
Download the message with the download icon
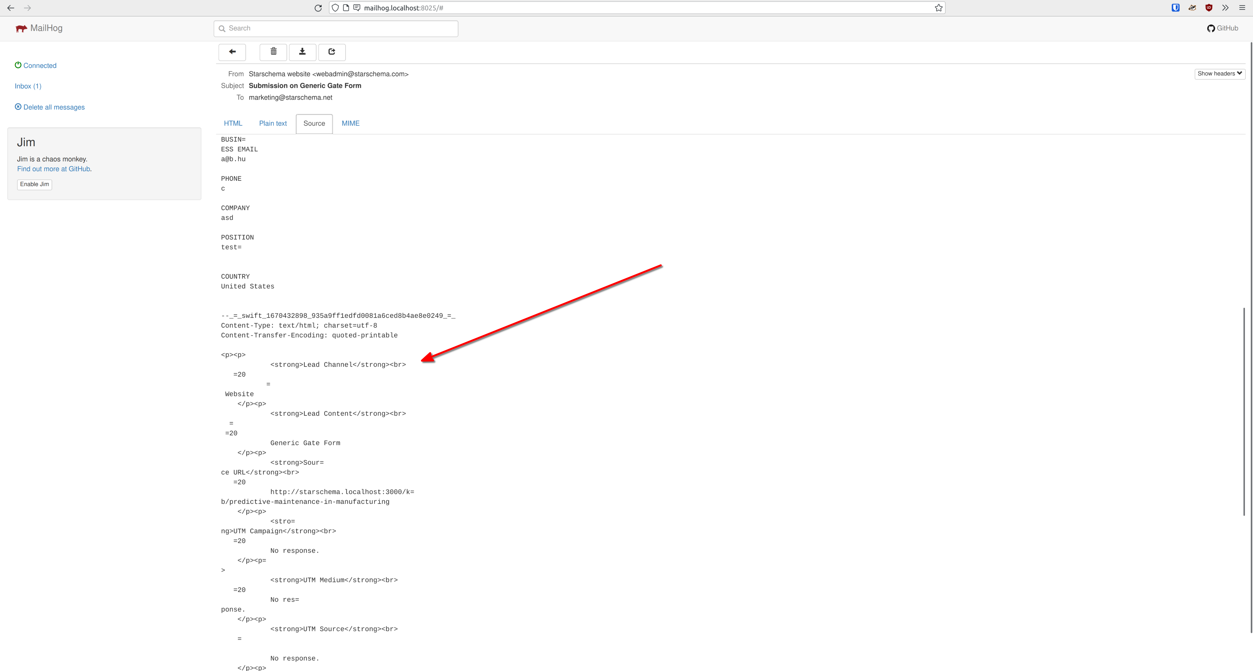coord(302,52)
